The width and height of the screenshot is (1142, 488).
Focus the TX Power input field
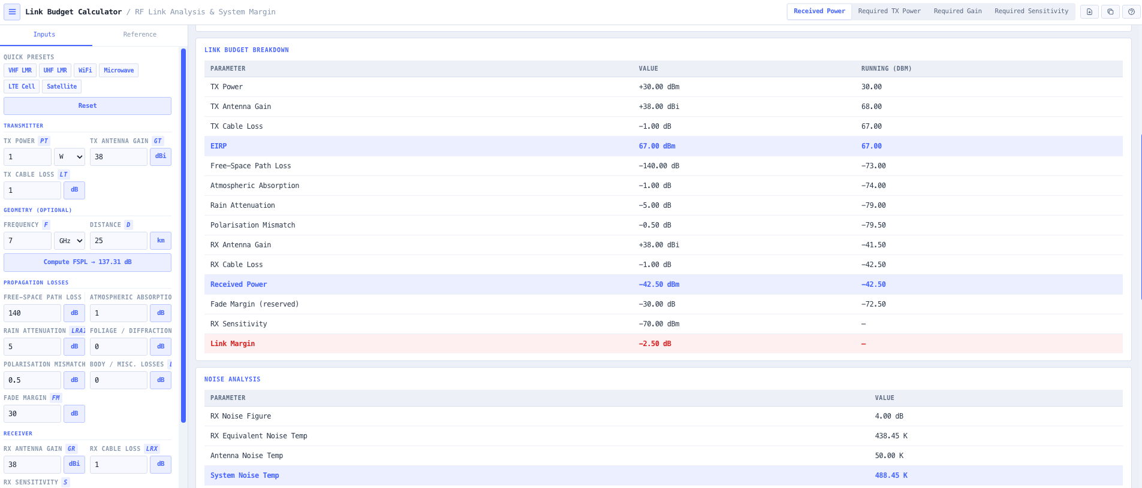[x=28, y=157]
